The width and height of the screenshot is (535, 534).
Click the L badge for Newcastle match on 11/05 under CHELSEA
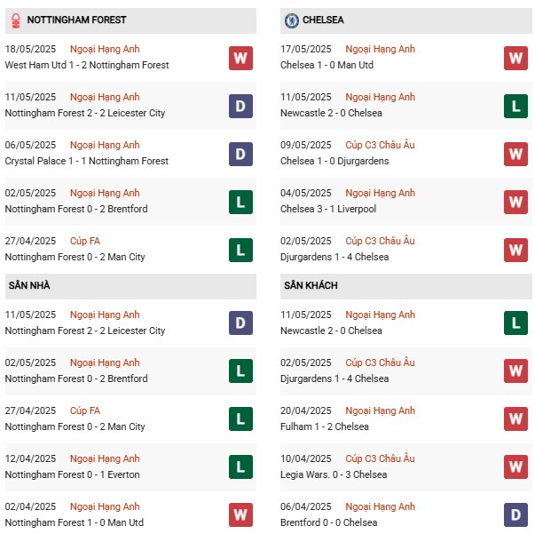(x=516, y=106)
